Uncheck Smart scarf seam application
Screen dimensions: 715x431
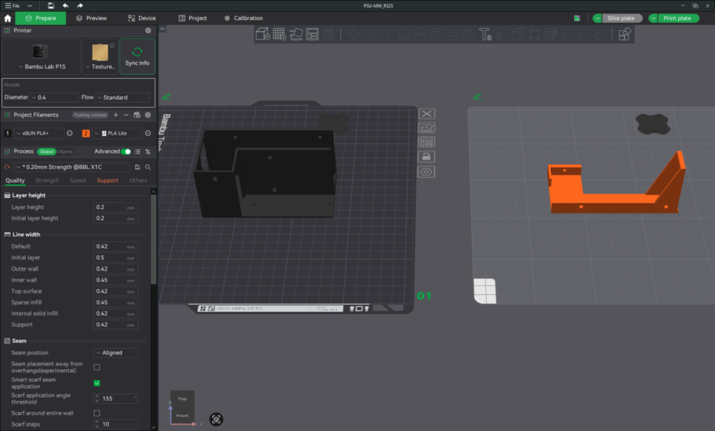tap(97, 383)
